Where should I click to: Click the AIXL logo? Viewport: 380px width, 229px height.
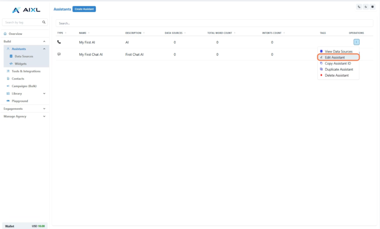point(26,10)
